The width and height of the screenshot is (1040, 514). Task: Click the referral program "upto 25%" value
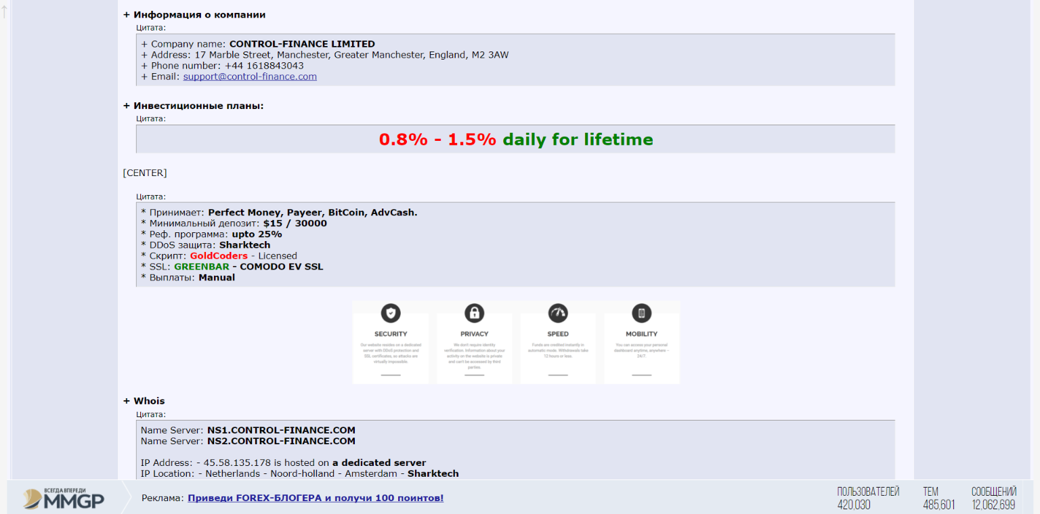click(257, 234)
